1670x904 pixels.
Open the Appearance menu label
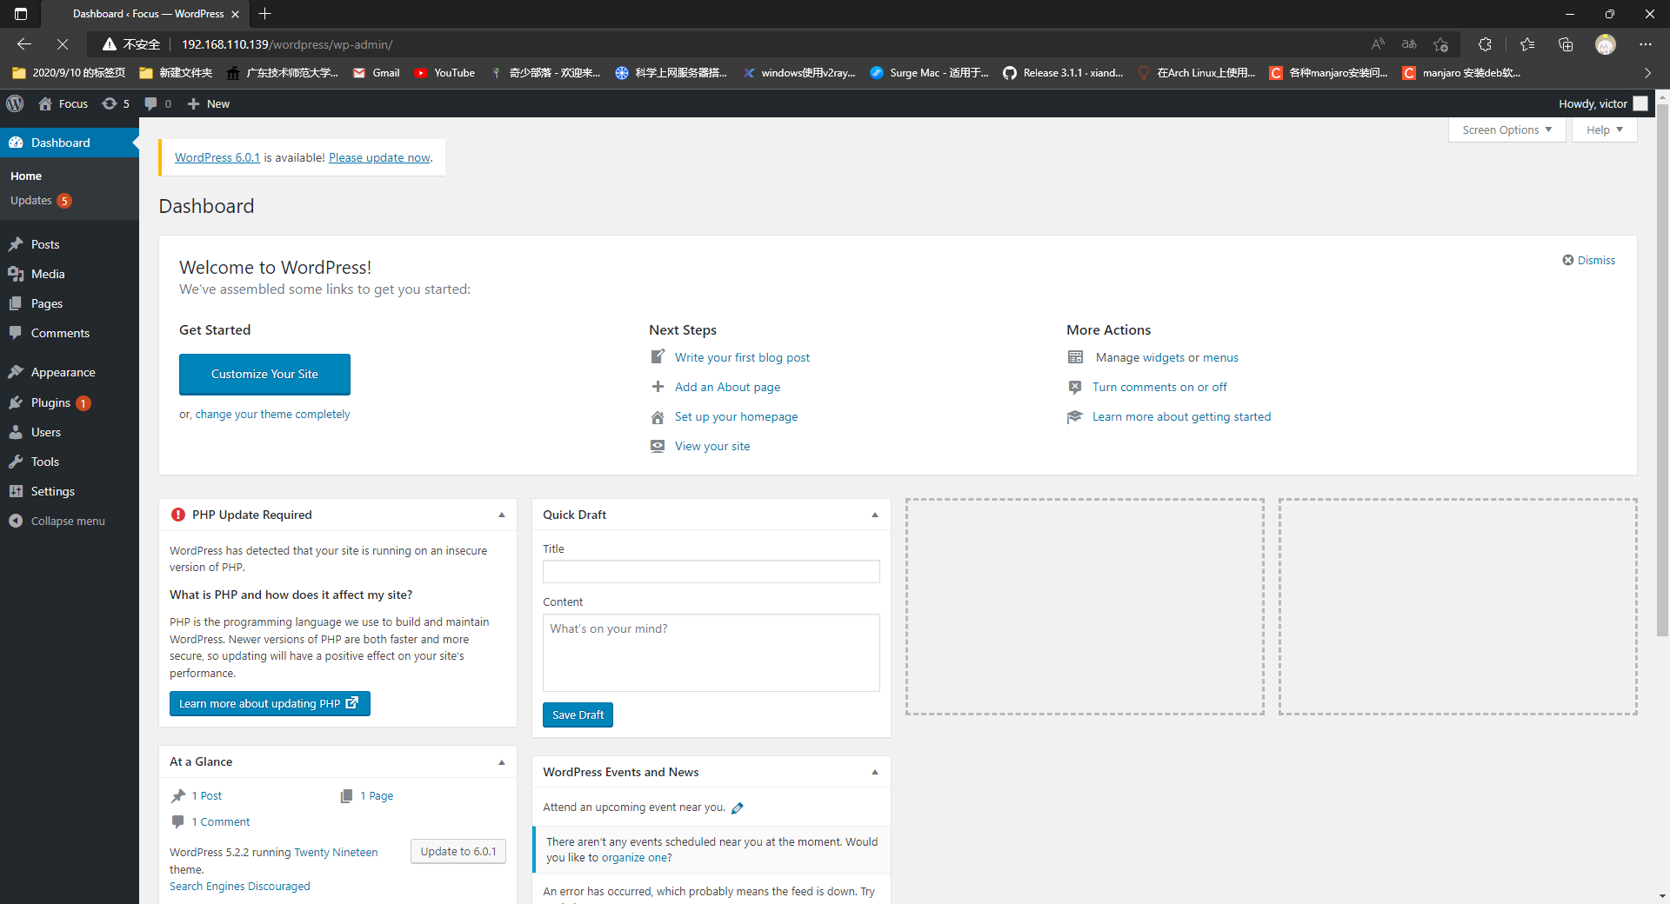tap(63, 372)
